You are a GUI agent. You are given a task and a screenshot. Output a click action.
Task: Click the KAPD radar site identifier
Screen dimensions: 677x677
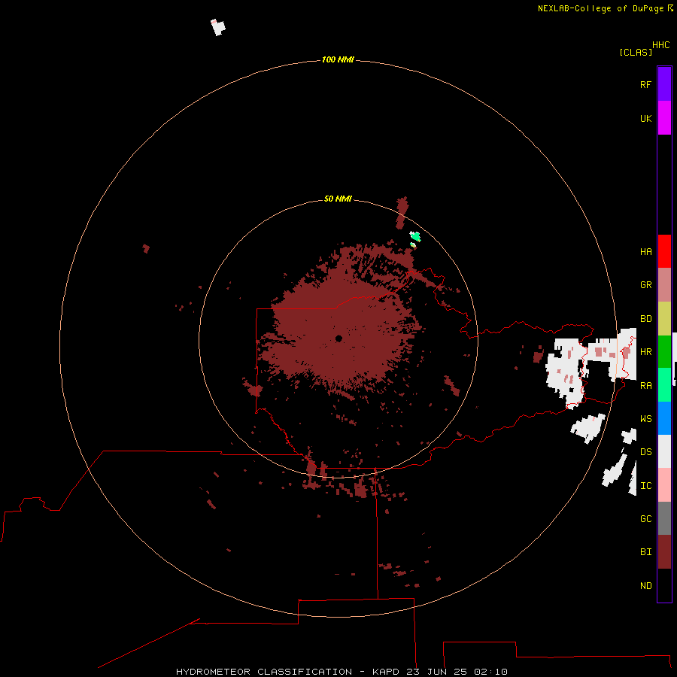[387, 672]
